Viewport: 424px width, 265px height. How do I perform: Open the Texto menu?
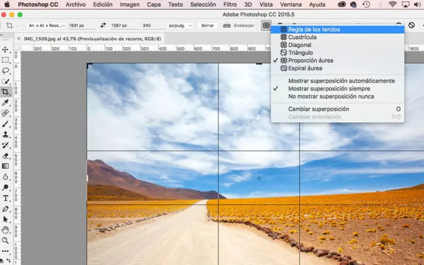pyautogui.click(x=176, y=4)
